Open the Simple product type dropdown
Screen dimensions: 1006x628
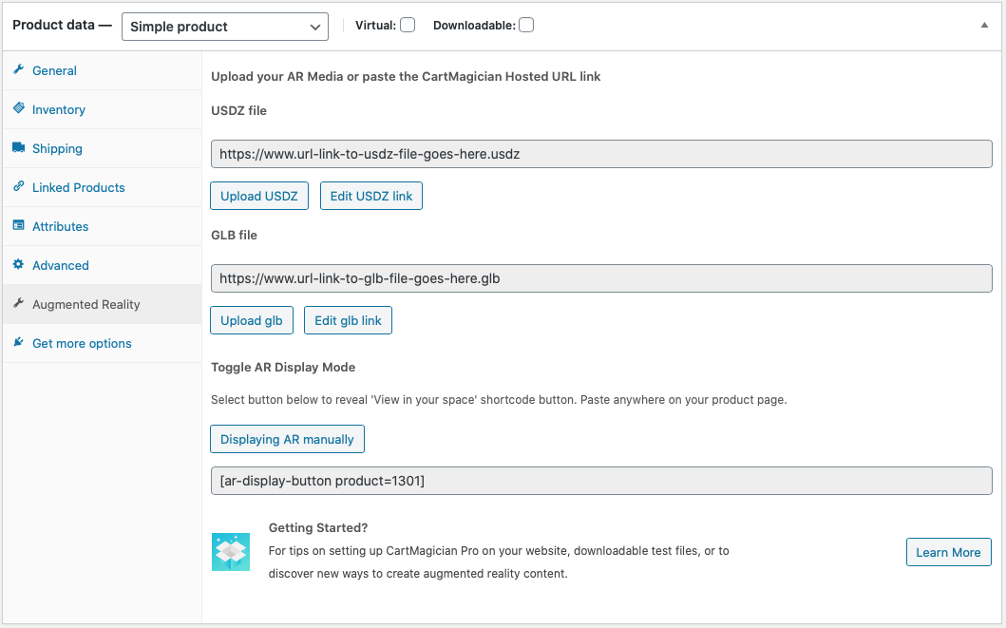pos(225,27)
